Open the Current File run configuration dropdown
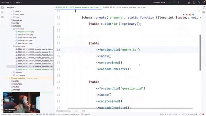This screenshot has width=206, height=116. (160, 3)
